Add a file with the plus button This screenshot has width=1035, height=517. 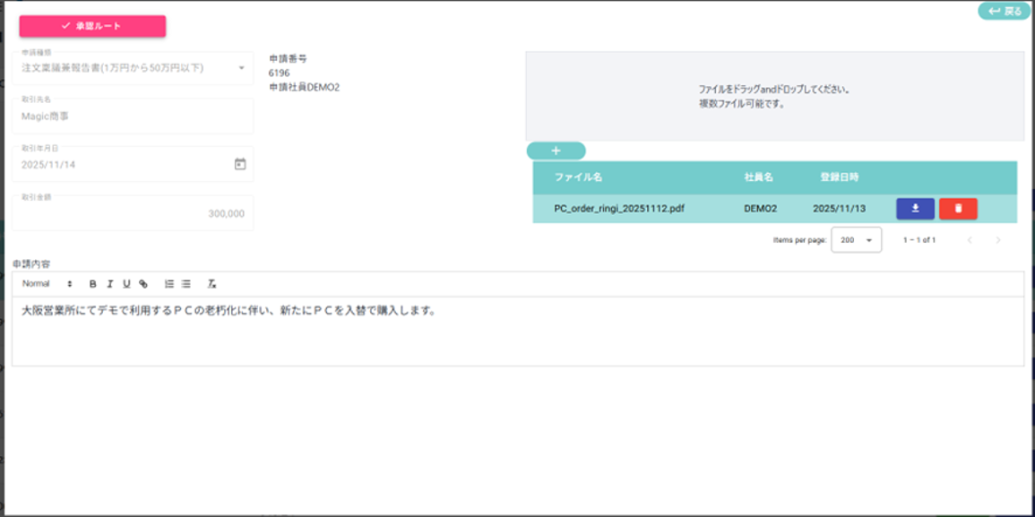coord(556,151)
